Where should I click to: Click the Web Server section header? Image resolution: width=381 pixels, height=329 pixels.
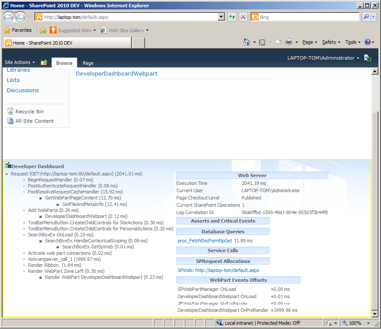(x=252, y=175)
